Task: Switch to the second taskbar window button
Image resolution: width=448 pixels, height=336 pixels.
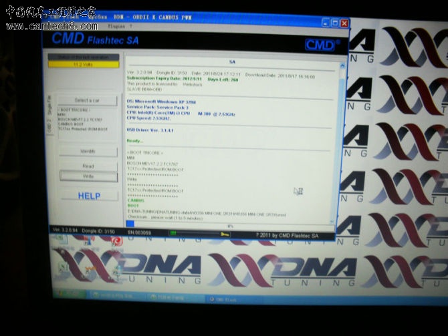Action: click(x=177, y=297)
